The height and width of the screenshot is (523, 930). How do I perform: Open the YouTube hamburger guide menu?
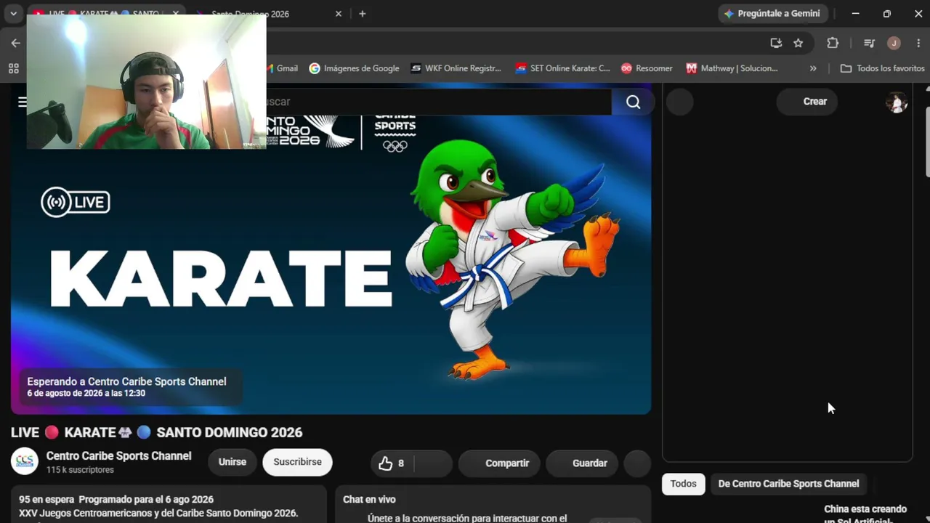coord(22,102)
